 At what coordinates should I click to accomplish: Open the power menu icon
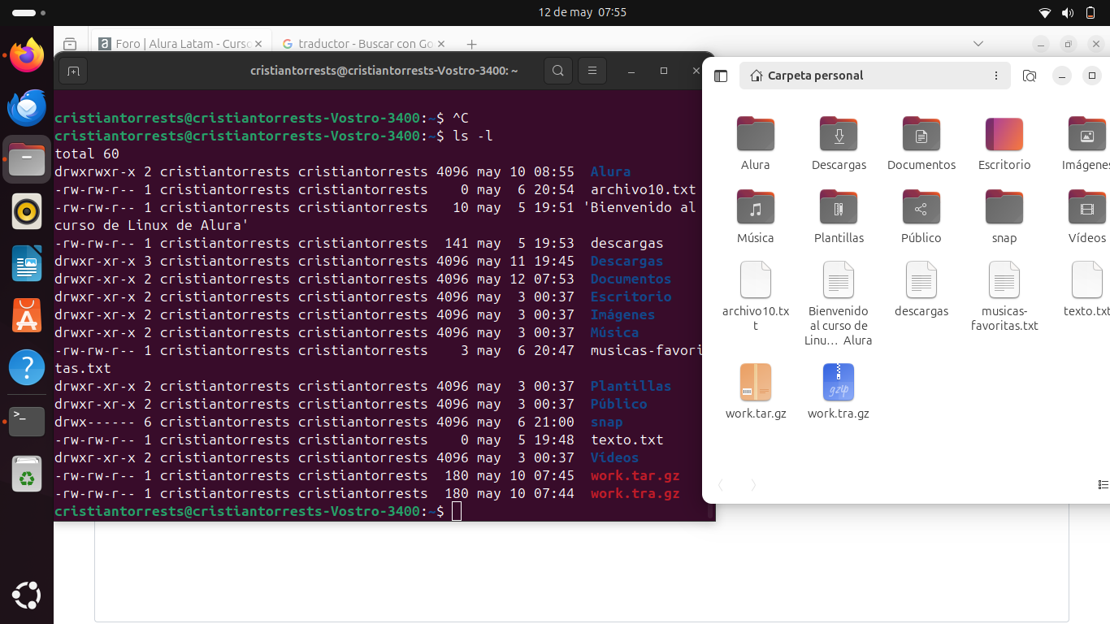pyautogui.click(x=1090, y=12)
